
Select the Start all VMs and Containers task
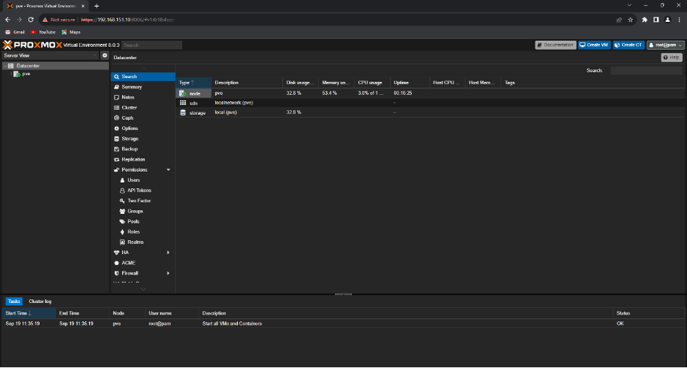[x=343, y=323]
